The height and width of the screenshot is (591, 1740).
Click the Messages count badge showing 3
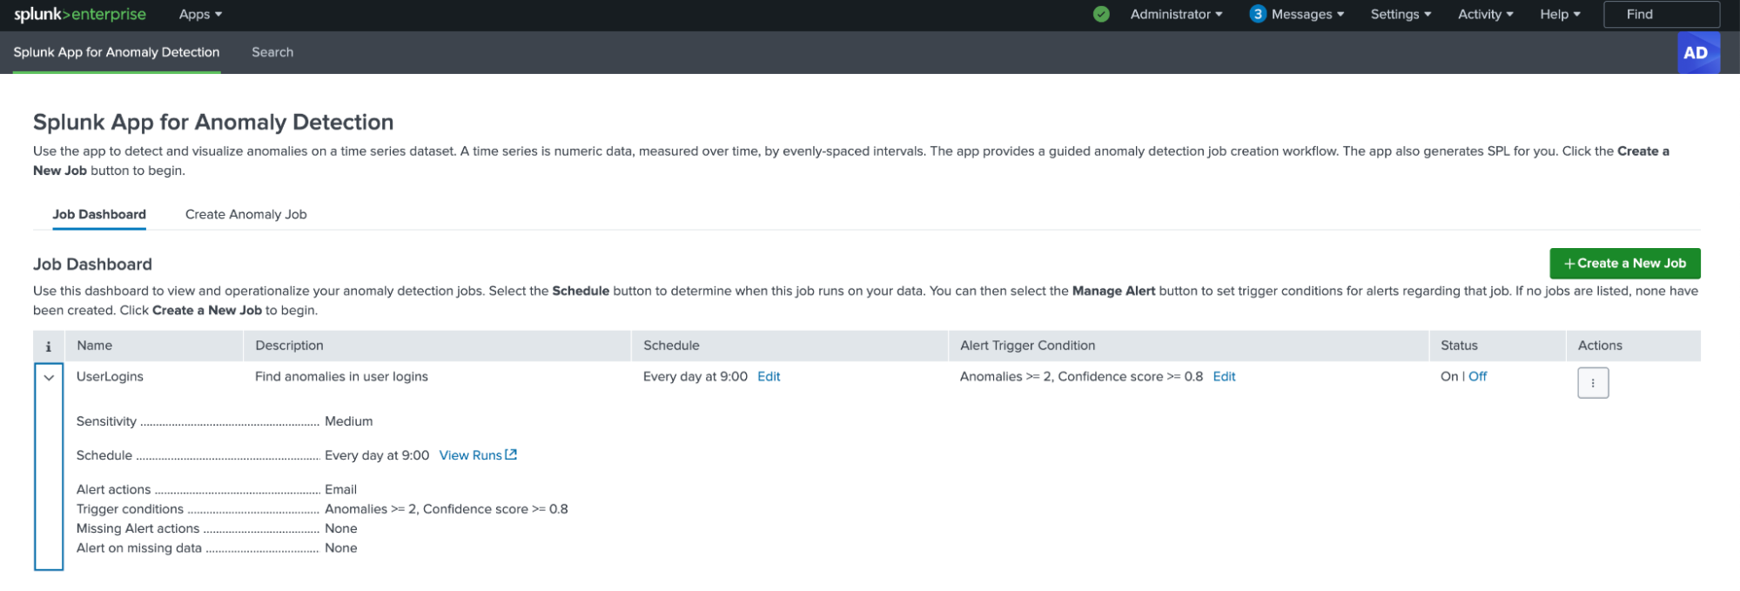[1257, 15]
